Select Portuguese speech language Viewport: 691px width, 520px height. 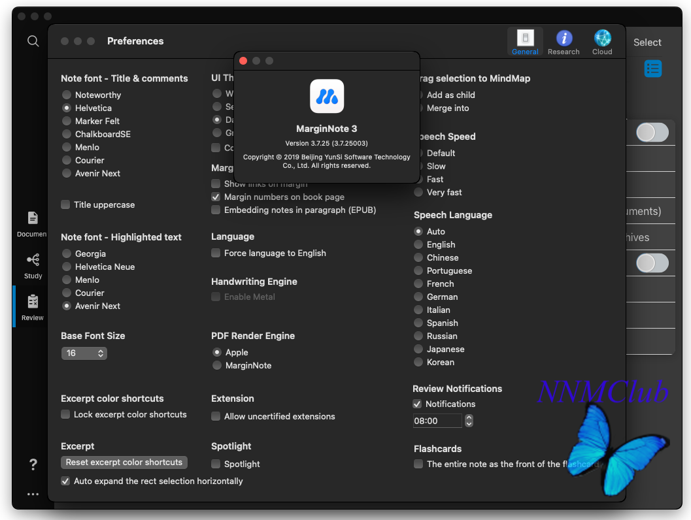(418, 271)
